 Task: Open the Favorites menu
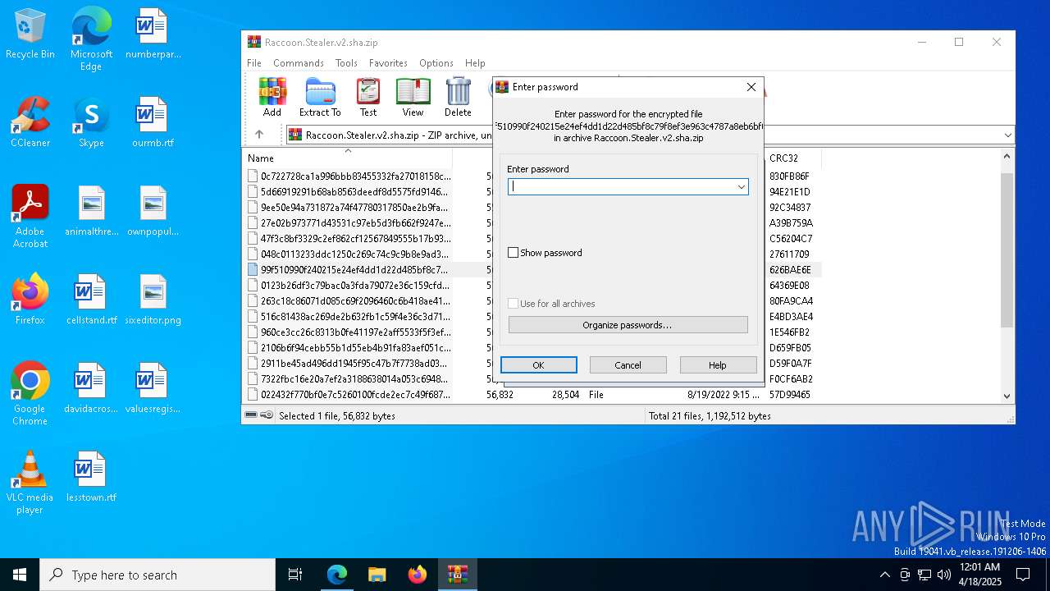point(388,63)
